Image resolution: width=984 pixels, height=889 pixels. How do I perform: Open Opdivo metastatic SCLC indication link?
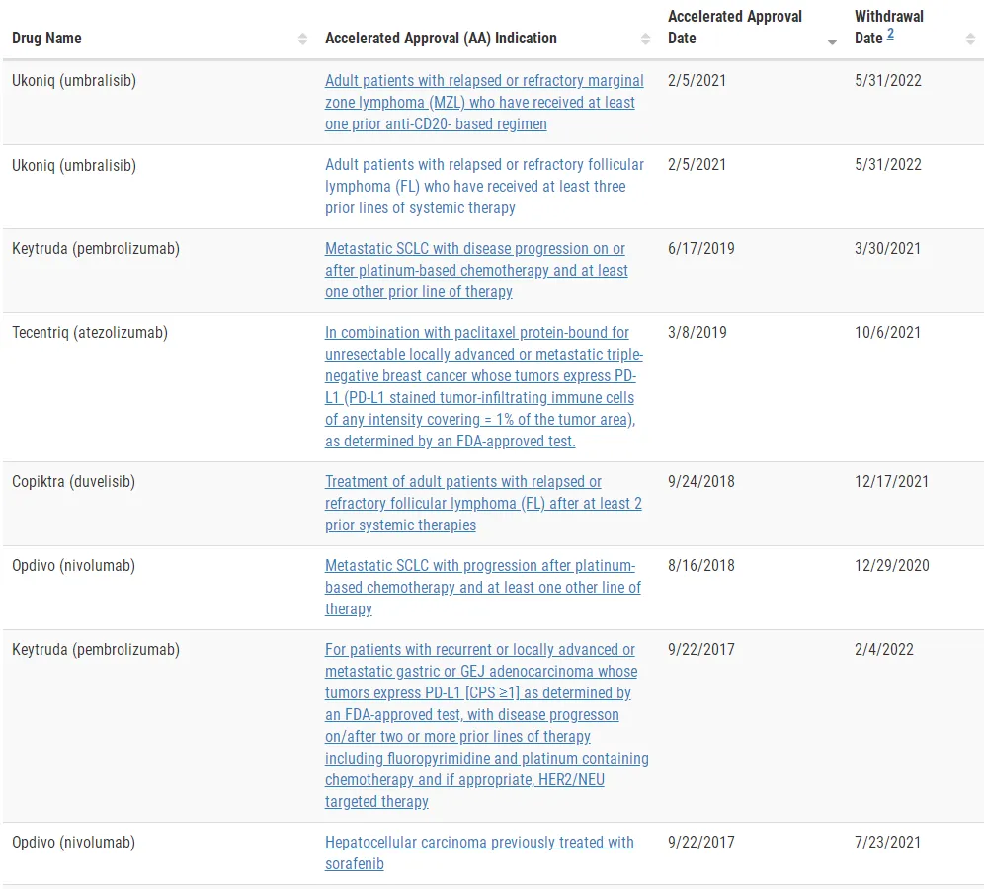click(482, 587)
